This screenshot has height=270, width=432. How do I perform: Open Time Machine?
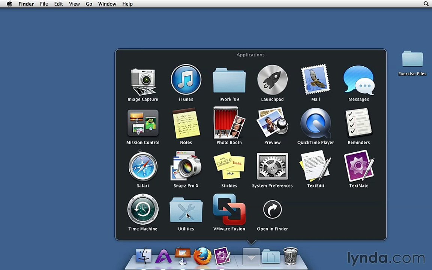(x=143, y=209)
